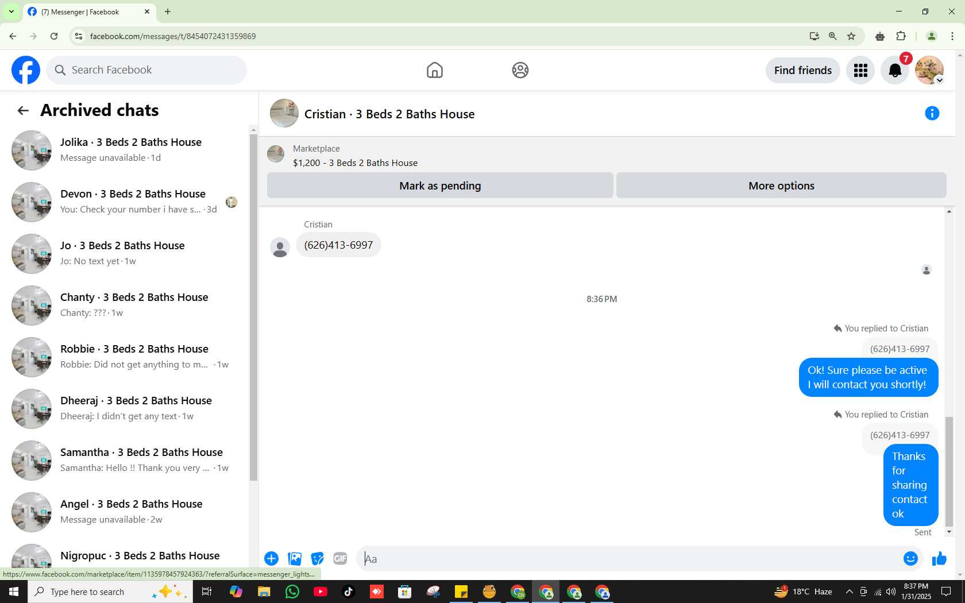Open Angel archived chat
Image resolution: width=965 pixels, height=603 pixels.
[125, 512]
